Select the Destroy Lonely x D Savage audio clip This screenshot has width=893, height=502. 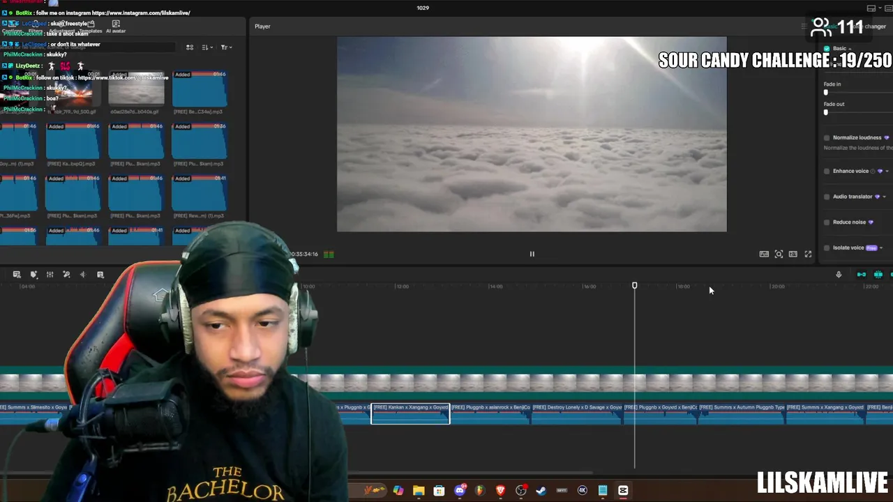pos(577,413)
